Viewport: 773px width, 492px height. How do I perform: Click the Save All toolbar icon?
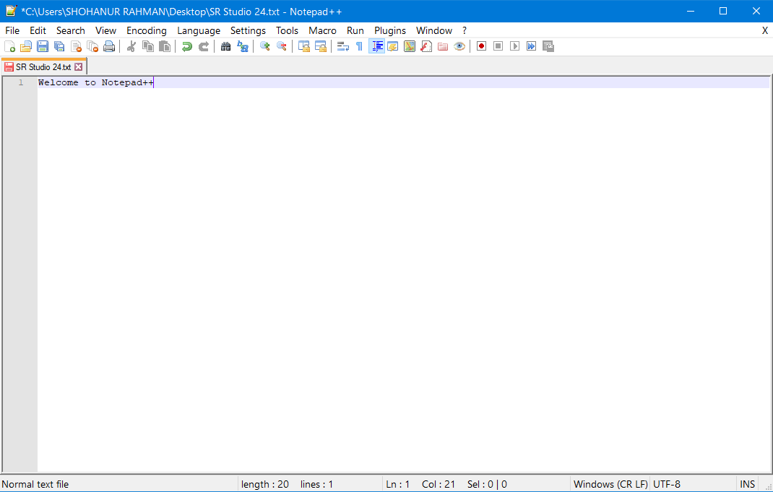pos(59,46)
